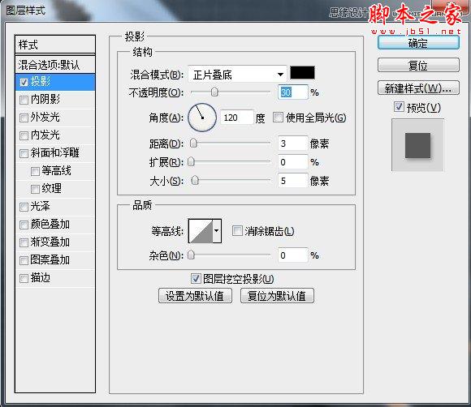Image resolution: width=471 pixels, height=407 pixels.
Task: Enable the 内阴影 checkbox
Action: [x=24, y=100]
